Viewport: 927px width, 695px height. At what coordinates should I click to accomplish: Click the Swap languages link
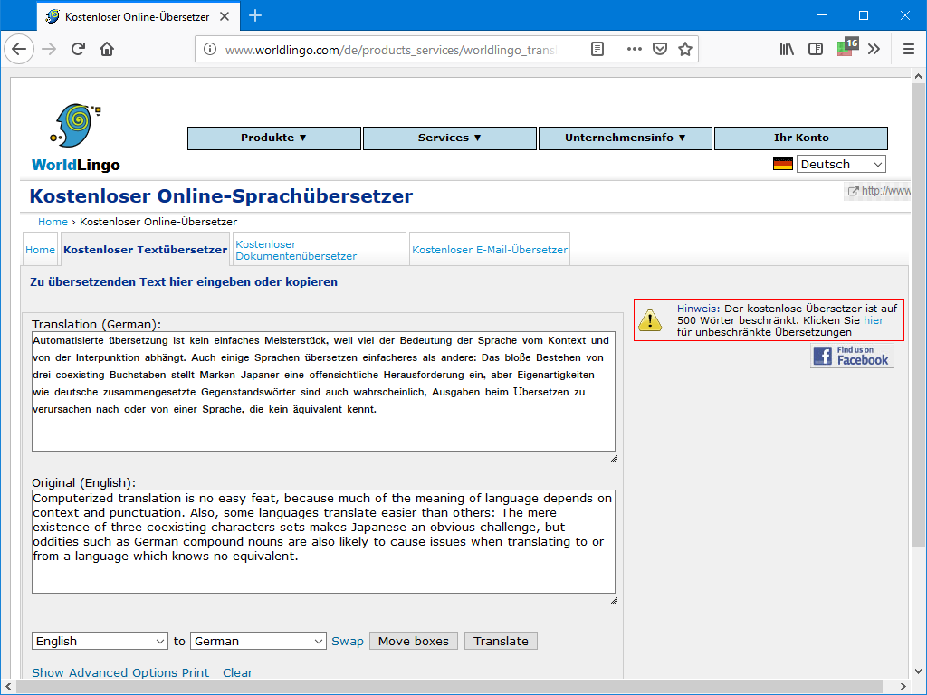click(348, 641)
